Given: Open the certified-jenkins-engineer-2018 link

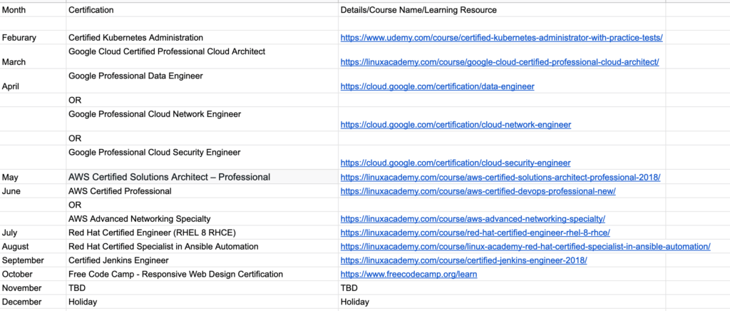Looking at the screenshot, I should coord(463,260).
